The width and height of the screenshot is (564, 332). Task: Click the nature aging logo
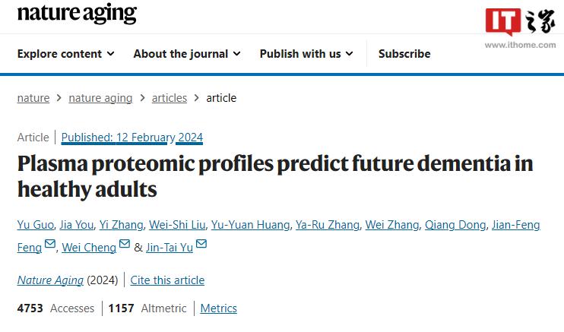pos(77,14)
